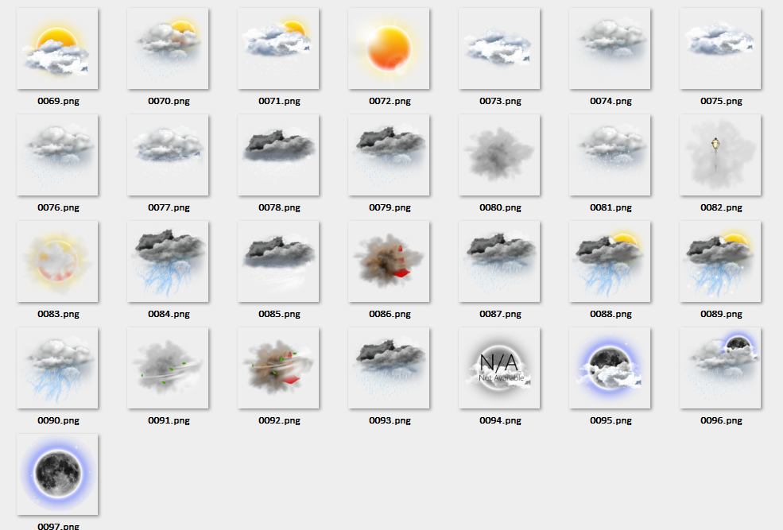Select the 0076.png light rain thumbnail
Screen dimensions: 783x530
[57, 155]
